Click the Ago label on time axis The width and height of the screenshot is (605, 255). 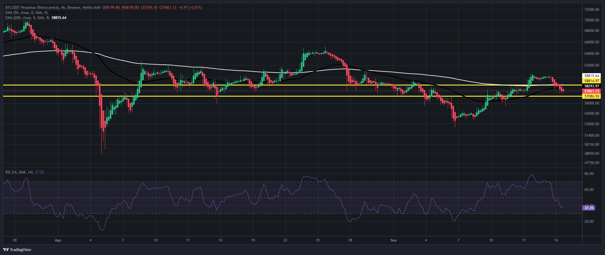(x=58, y=240)
